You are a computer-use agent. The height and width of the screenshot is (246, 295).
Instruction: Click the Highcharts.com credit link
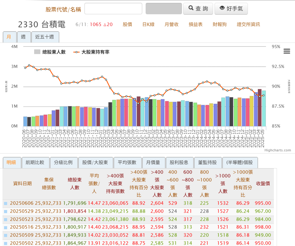coord(278,150)
